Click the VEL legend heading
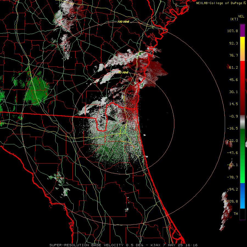Screen dimensions: 247x247 click(x=241, y=16)
